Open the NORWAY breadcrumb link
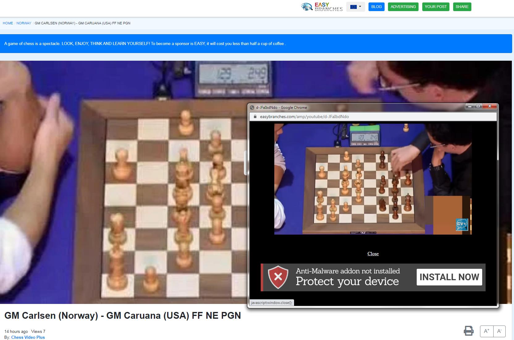Screen dimensions: 514x340 point(24,23)
